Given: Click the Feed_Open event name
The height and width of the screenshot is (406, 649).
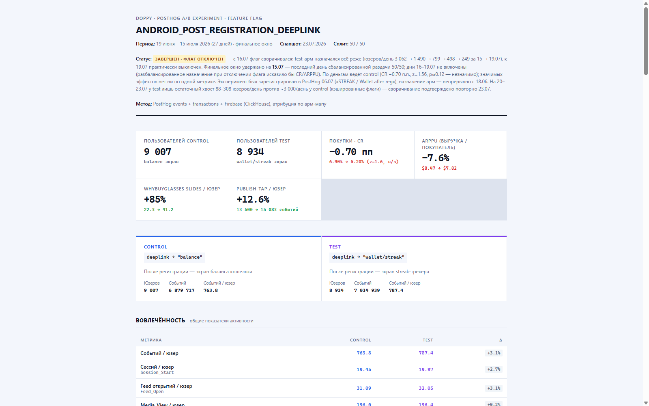Looking at the screenshot, I should pyautogui.click(x=152, y=391).
